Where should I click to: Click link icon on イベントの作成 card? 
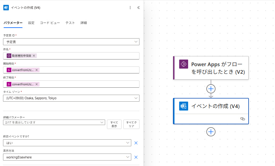(242, 119)
